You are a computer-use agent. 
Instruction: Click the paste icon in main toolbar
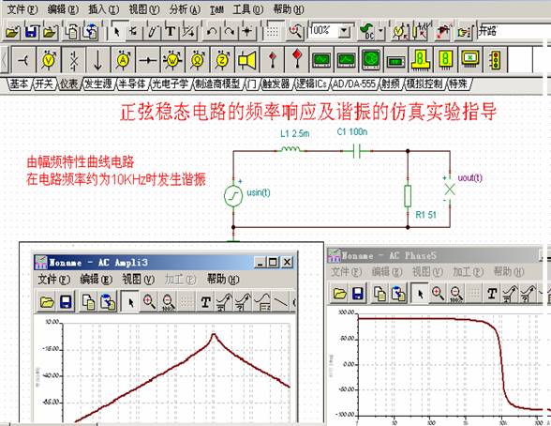point(90,32)
